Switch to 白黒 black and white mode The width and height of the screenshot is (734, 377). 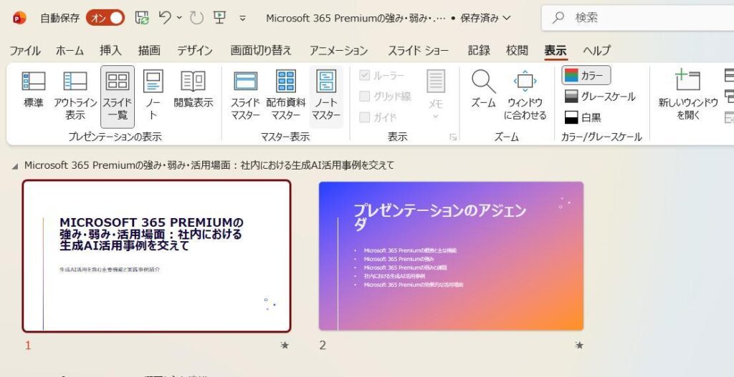(x=583, y=117)
